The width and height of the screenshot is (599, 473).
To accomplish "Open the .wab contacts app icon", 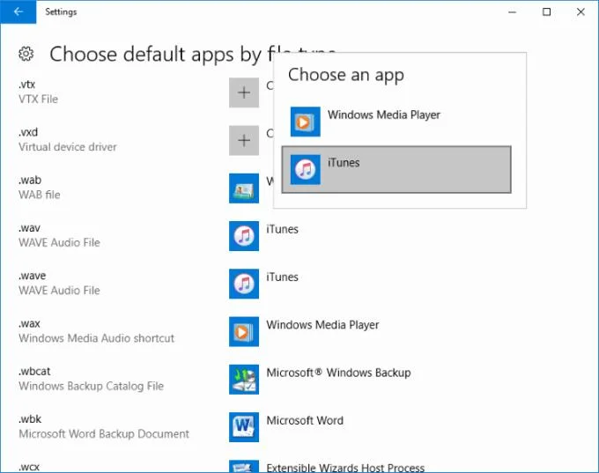I will point(244,188).
